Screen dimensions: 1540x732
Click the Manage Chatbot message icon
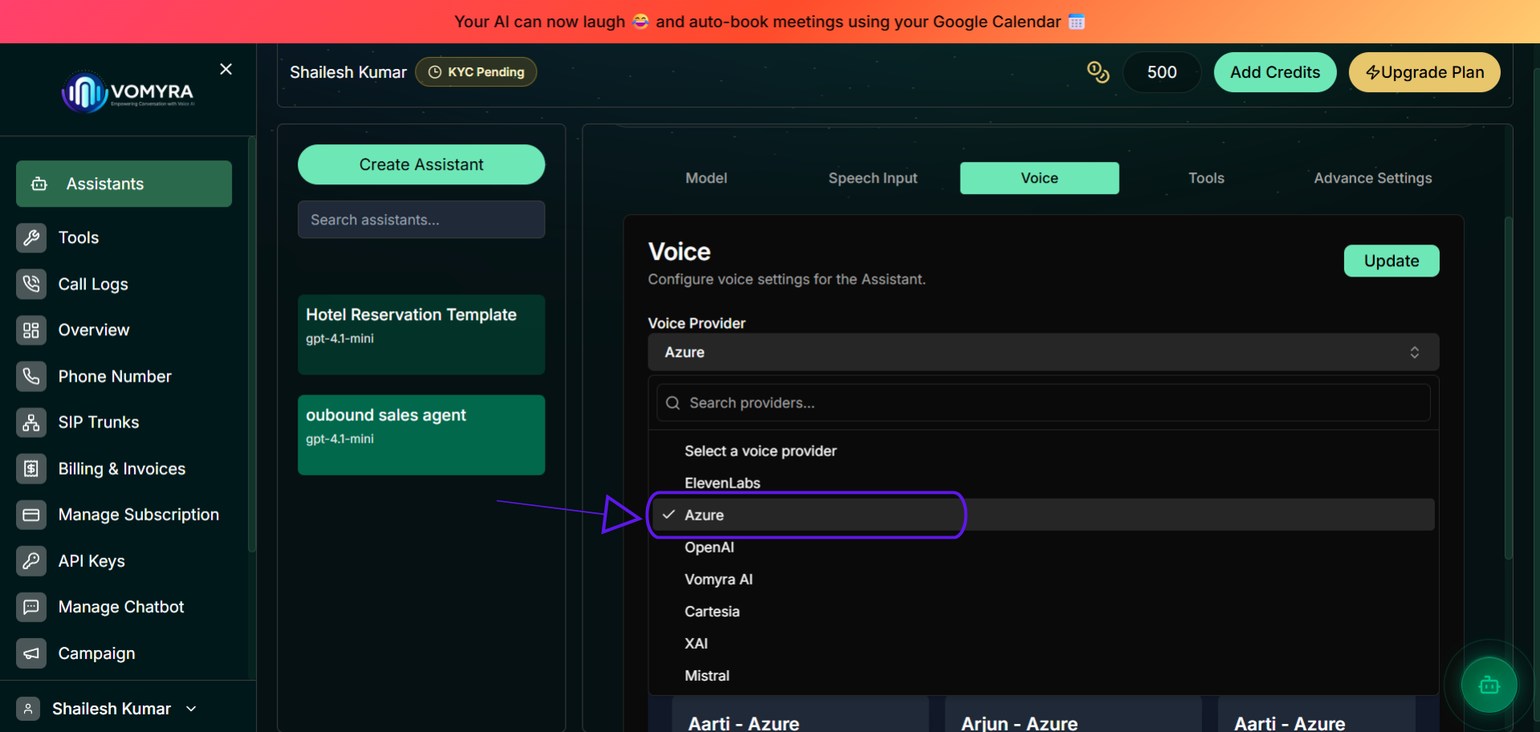click(31, 606)
